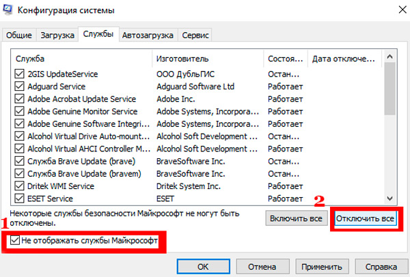
Task: Uncheck the 2GIS UpdateService checkbox
Action: tap(19, 74)
